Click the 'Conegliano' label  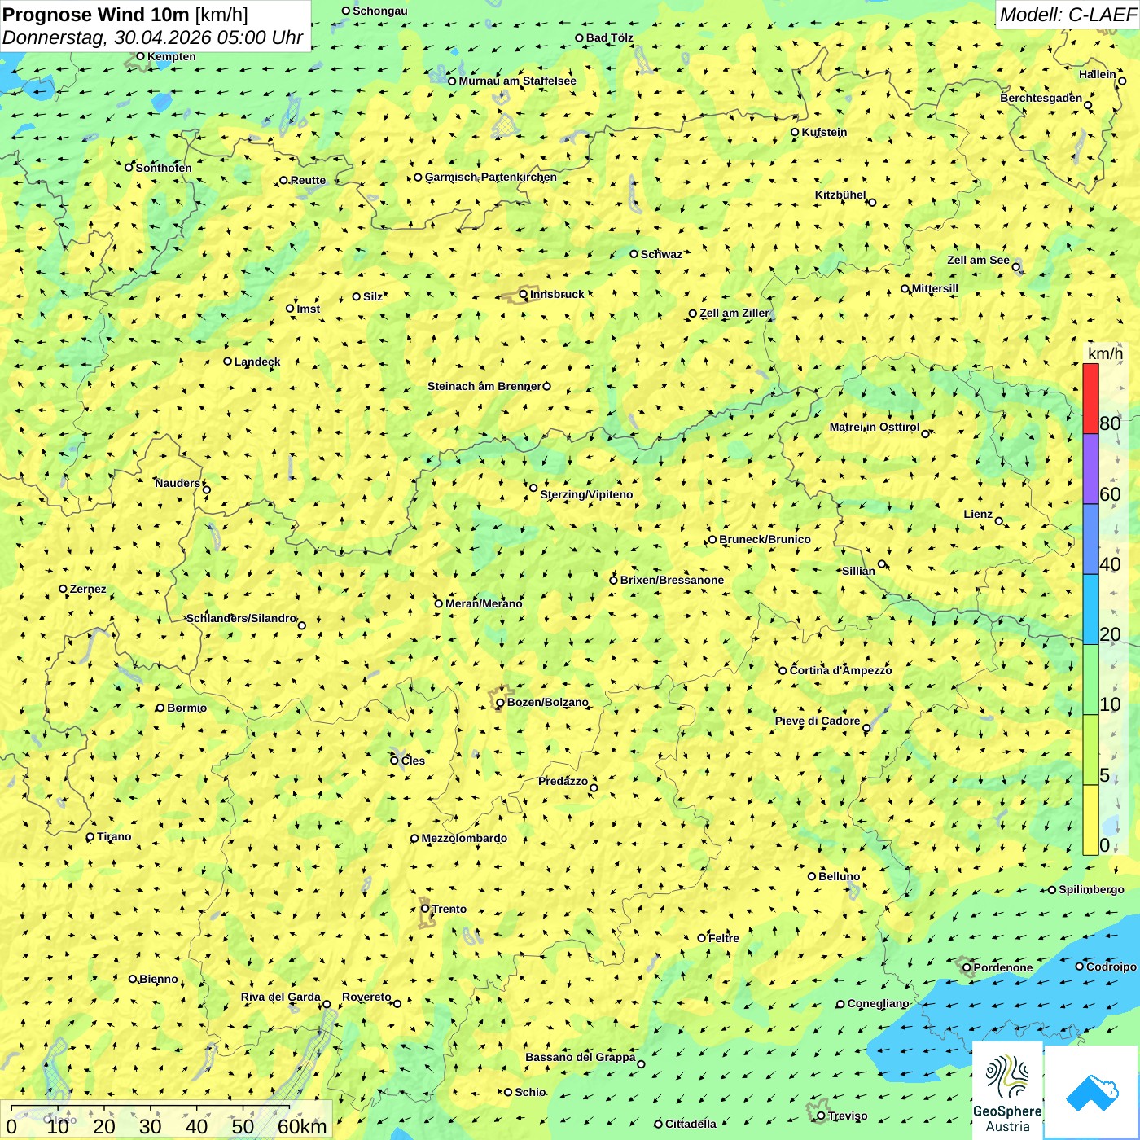878,1003
